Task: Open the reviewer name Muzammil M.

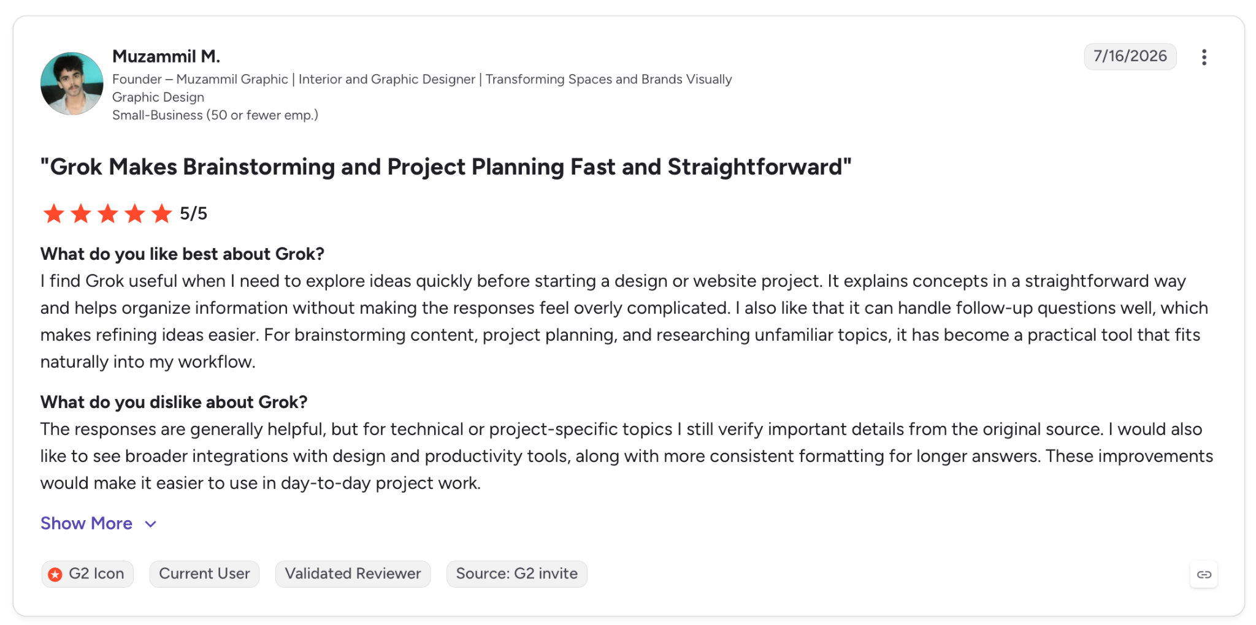Action: click(166, 56)
